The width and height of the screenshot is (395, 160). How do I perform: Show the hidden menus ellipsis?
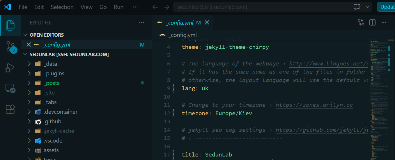click(x=135, y=7)
